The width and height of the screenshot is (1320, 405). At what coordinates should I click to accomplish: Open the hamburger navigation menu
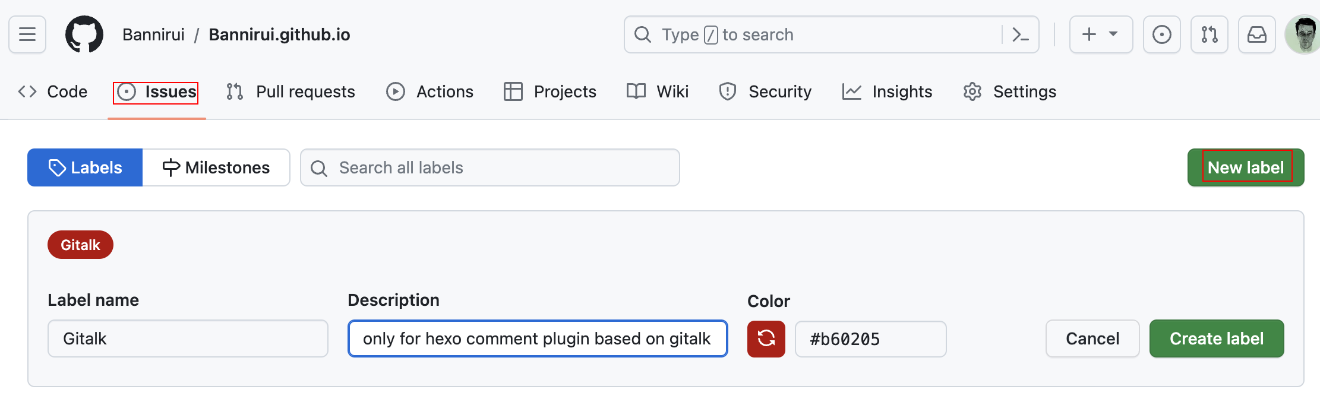27,34
